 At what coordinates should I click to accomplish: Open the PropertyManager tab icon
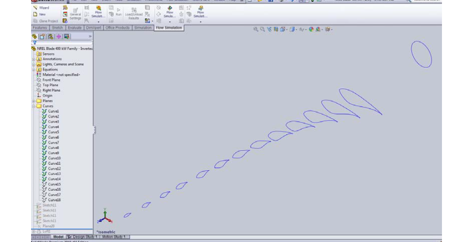(x=42, y=37)
